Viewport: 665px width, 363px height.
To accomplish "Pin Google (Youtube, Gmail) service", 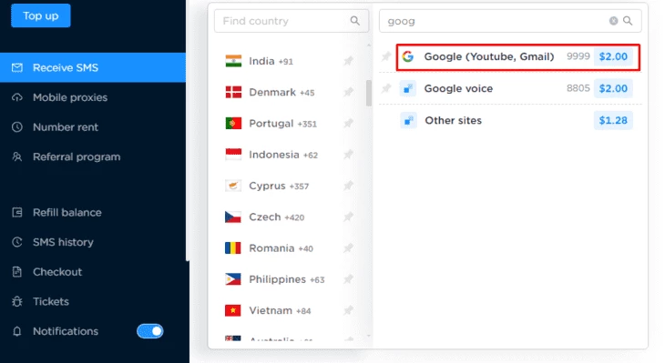I will pos(386,56).
